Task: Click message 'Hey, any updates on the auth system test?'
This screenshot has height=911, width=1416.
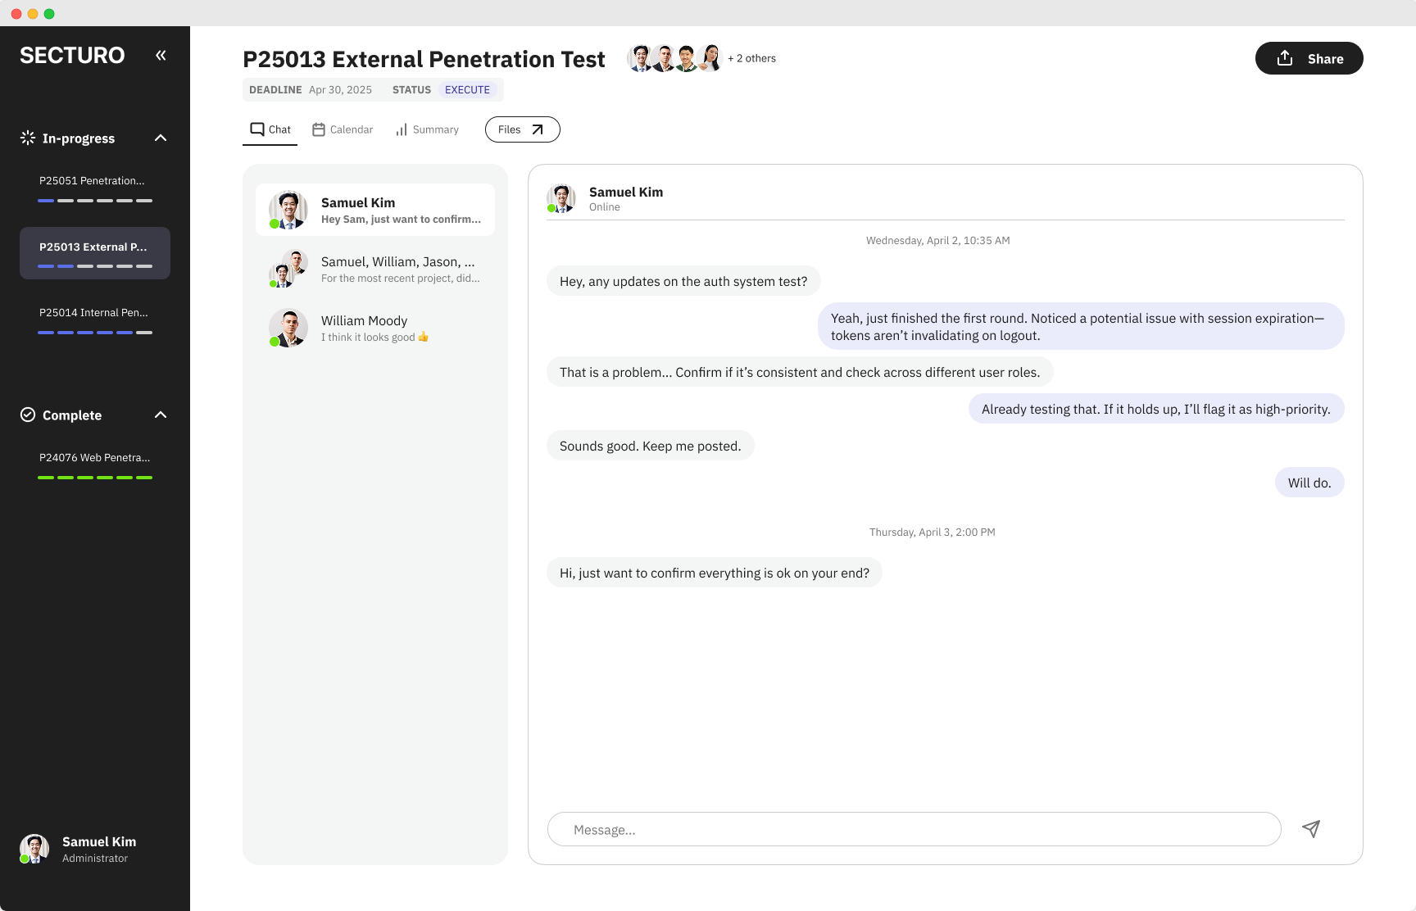Action: pos(683,281)
